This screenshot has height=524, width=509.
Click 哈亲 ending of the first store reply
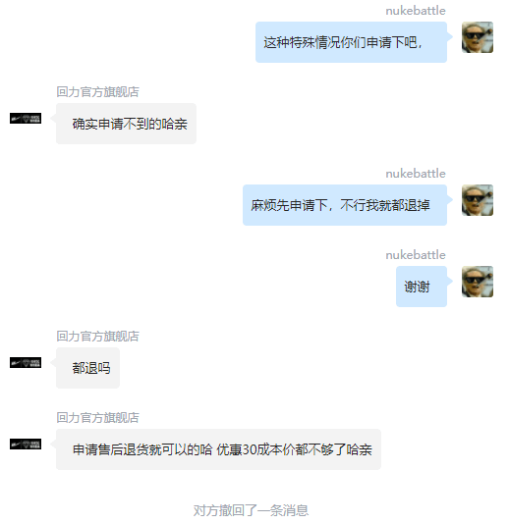tap(174, 124)
